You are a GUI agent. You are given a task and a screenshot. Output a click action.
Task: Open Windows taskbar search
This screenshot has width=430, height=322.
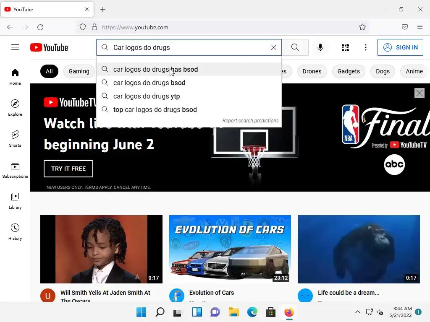pos(160,312)
